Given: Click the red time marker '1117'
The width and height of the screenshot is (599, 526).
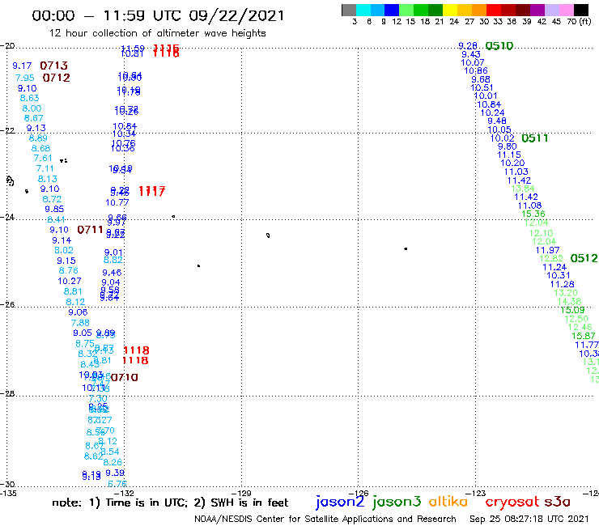Looking at the screenshot, I should coord(152,191).
